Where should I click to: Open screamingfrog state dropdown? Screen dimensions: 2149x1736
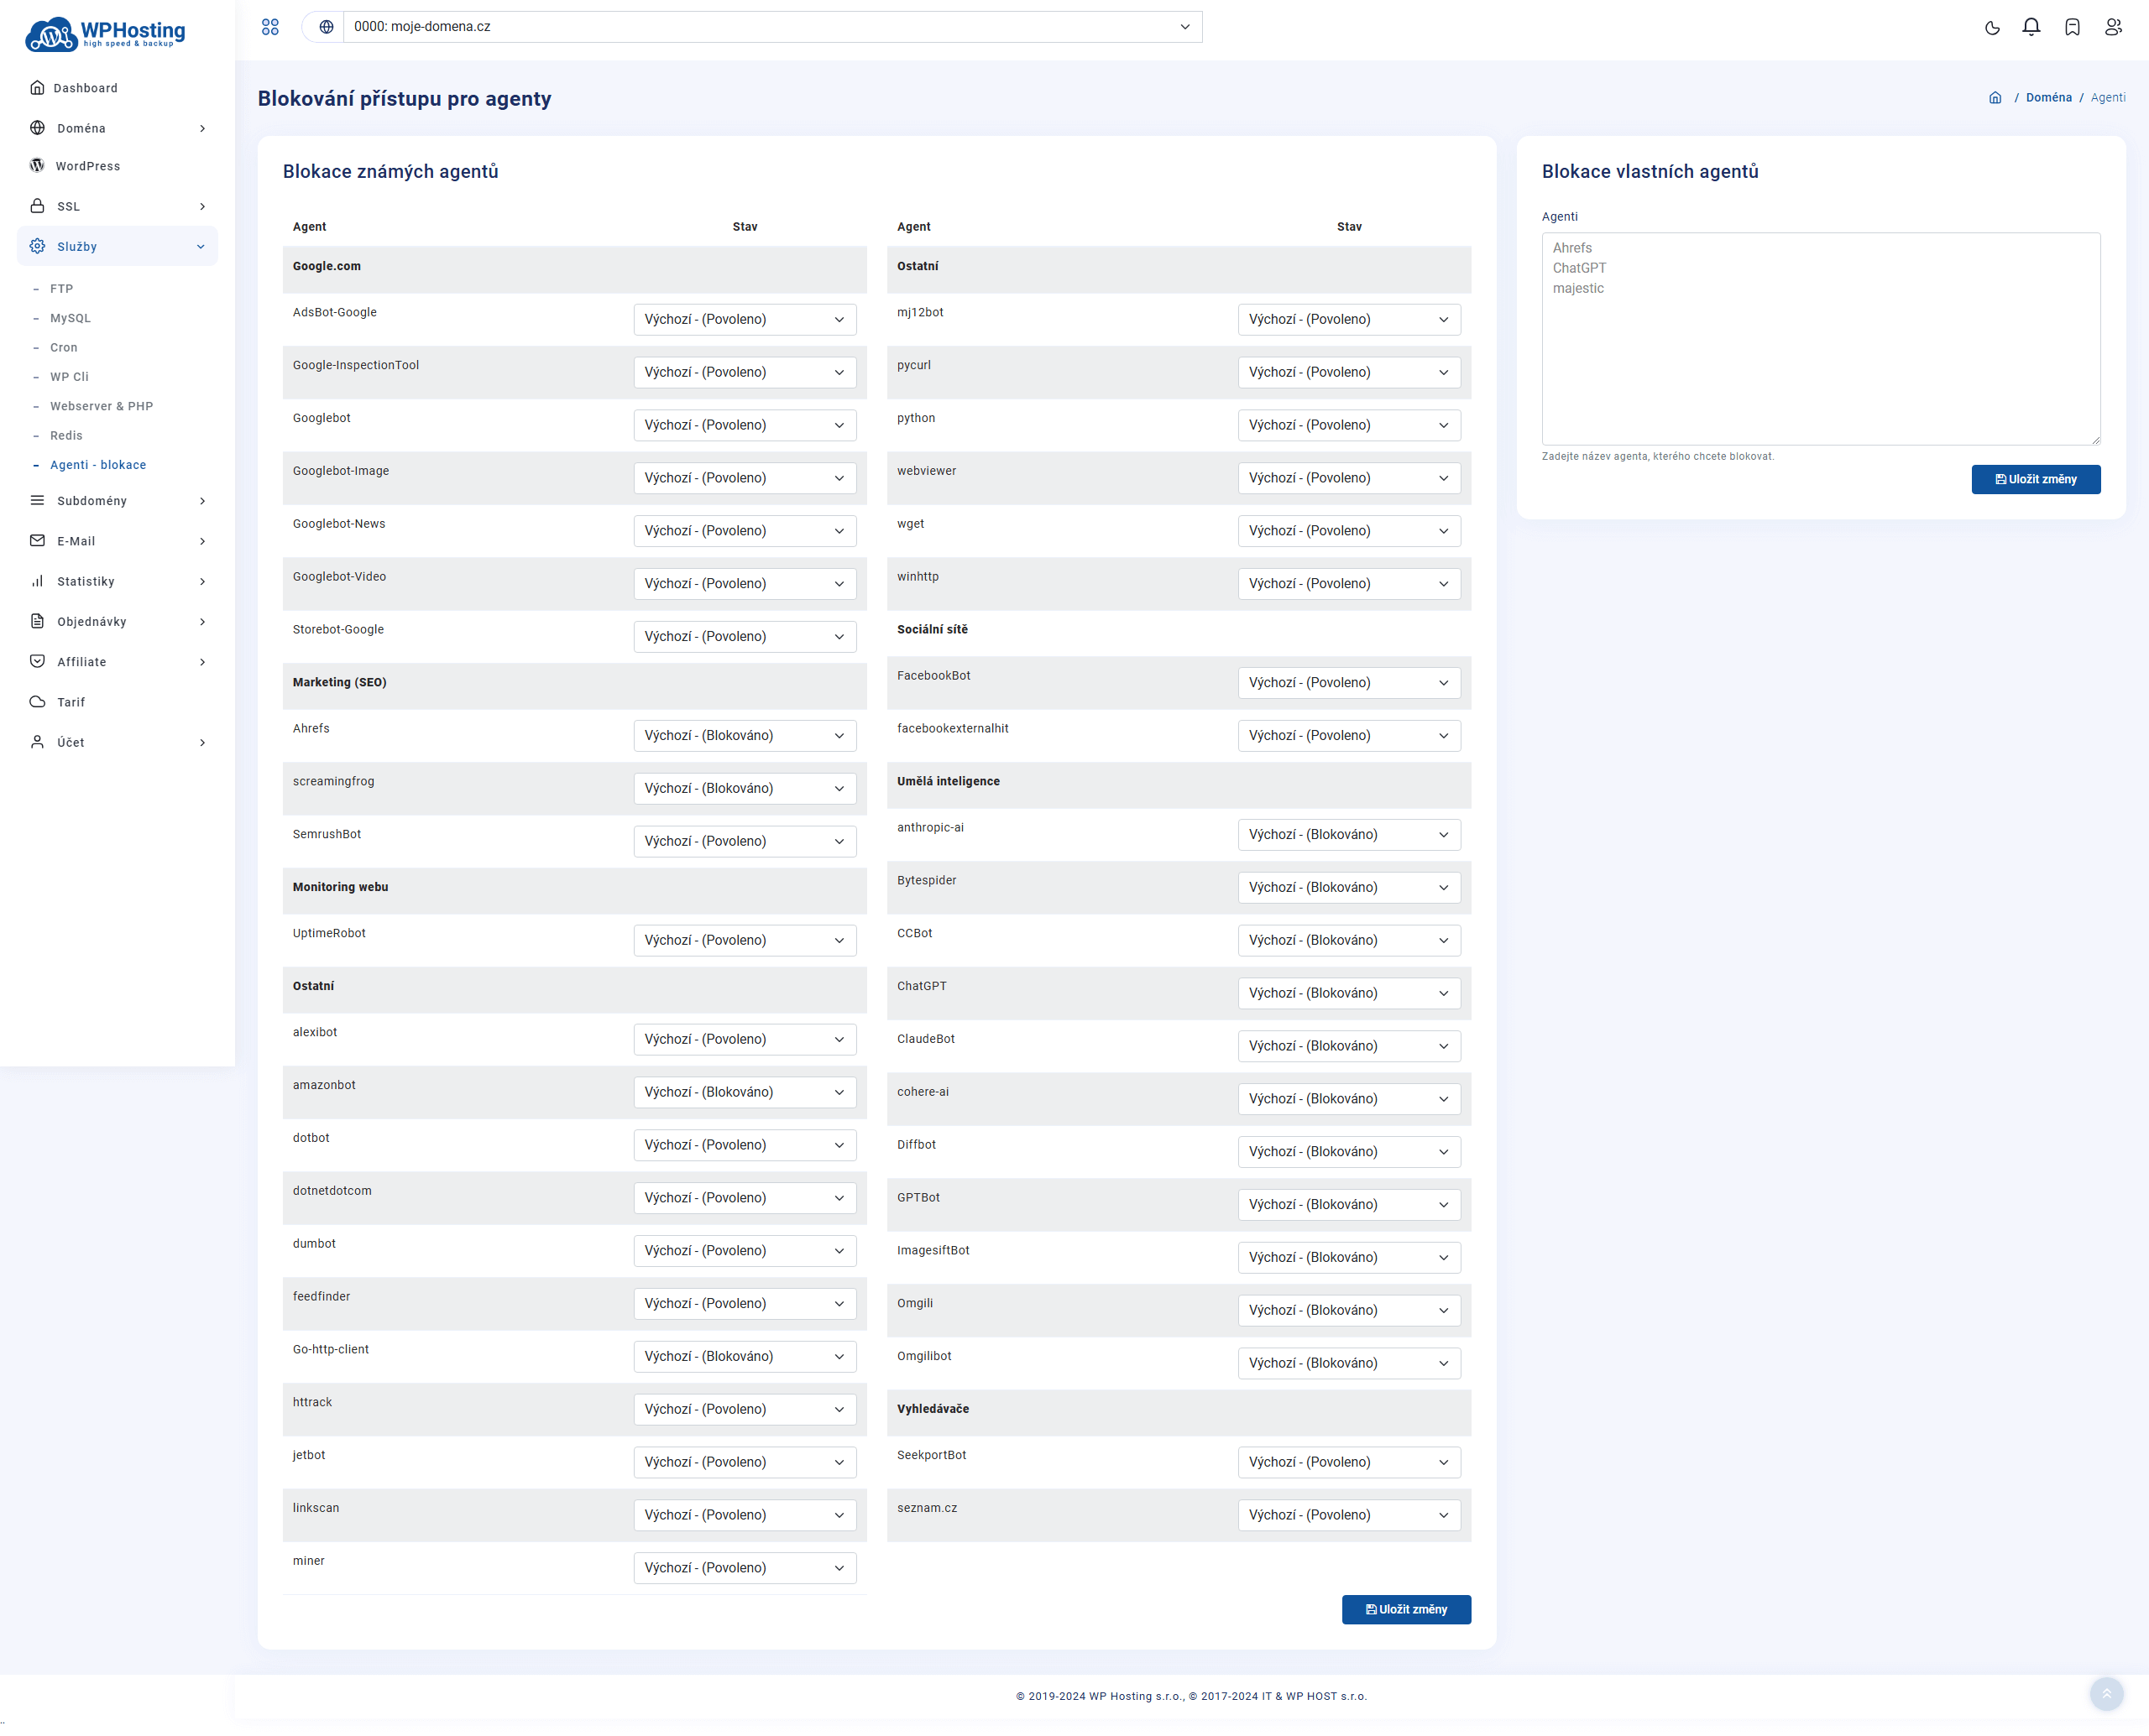pos(745,788)
